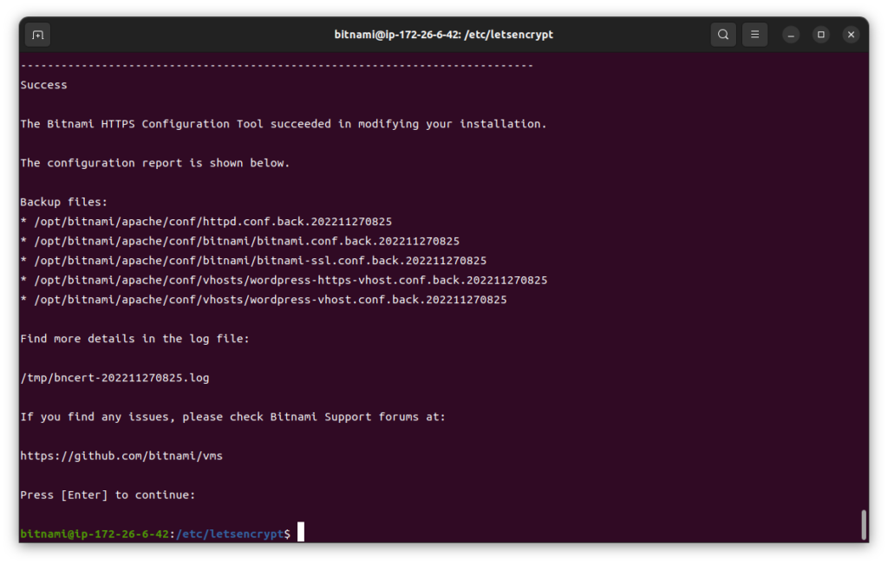
Task: Click the blue /etc/letsencrypt prompt path
Action: coord(230,534)
